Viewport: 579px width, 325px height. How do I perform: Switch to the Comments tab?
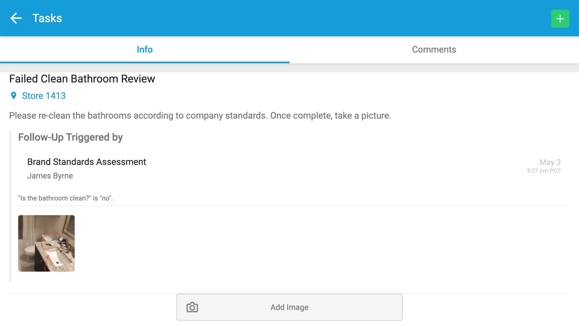pos(434,49)
